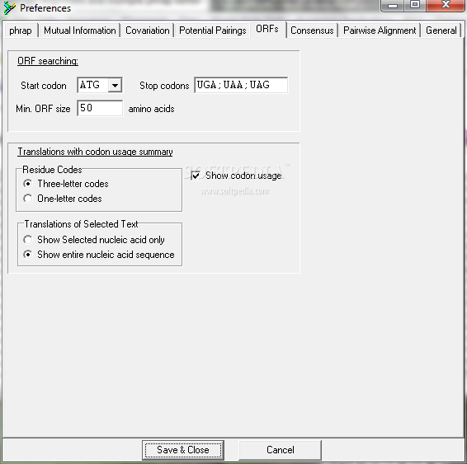Click the Min. ORF size field

100,108
